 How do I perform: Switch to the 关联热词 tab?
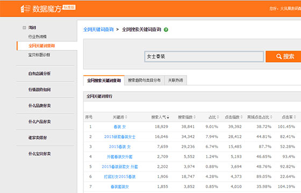coord(175,80)
